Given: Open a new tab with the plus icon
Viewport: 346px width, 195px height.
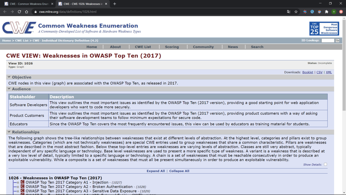Looking at the screenshot, I should (114, 4).
